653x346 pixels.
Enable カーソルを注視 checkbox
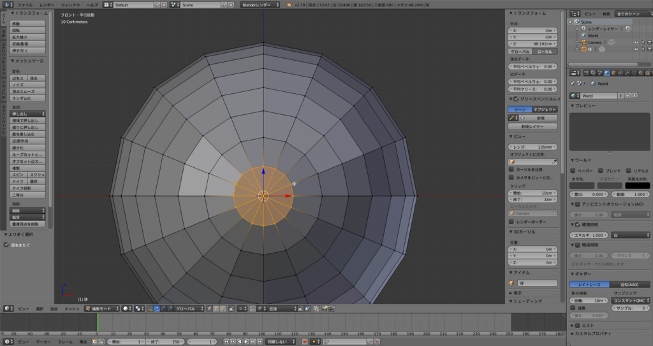point(511,169)
